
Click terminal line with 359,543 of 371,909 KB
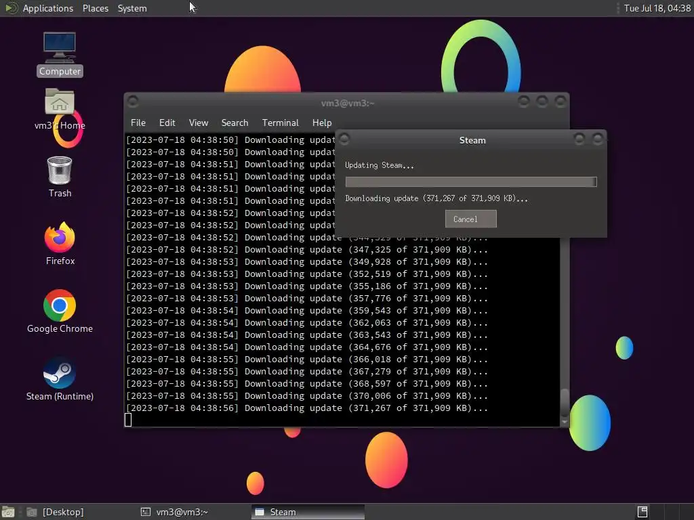pyautogui.click(x=307, y=310)
